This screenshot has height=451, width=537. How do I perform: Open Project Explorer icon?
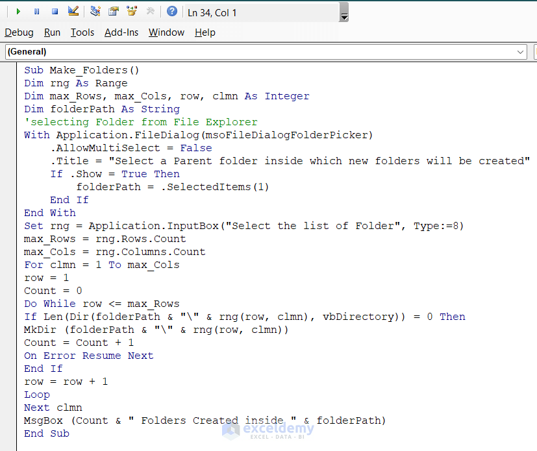click(95, 12)
